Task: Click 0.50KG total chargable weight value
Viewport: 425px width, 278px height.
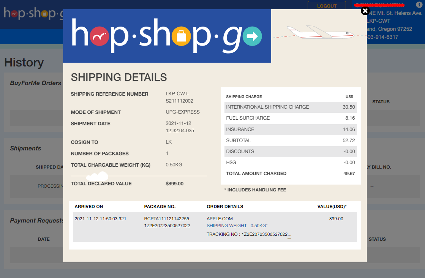Action: pyautogui.click(x=174, y=165)
